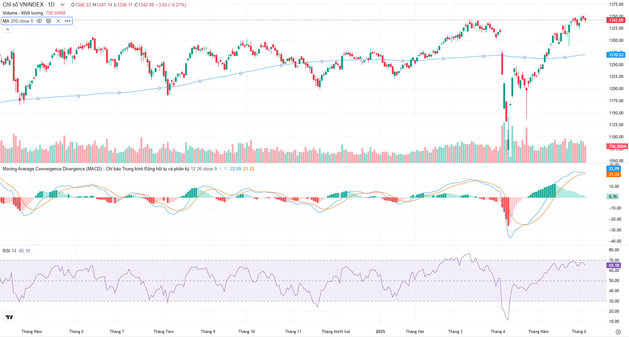Click the Tháng 9 time axis label
The height and width of the screenshot is (337, 629).
coord(208,332)
